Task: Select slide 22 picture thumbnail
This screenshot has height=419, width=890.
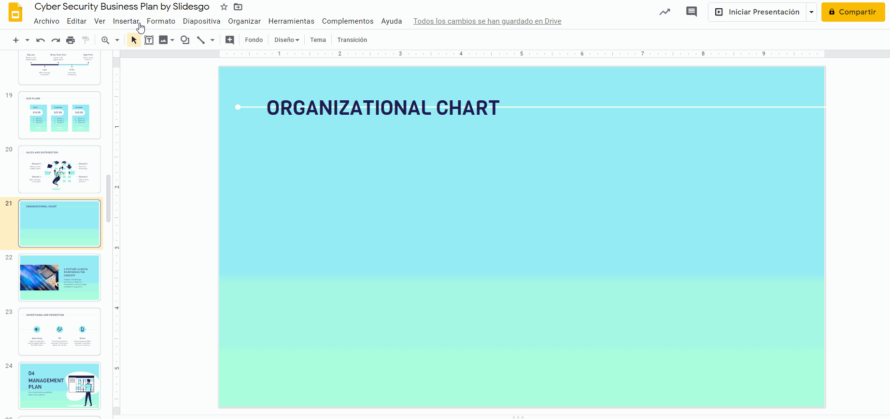Action: coord(59,278)
